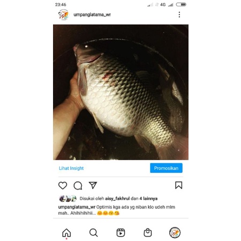Tap liker avatars next to Disukai oleh

68,199
